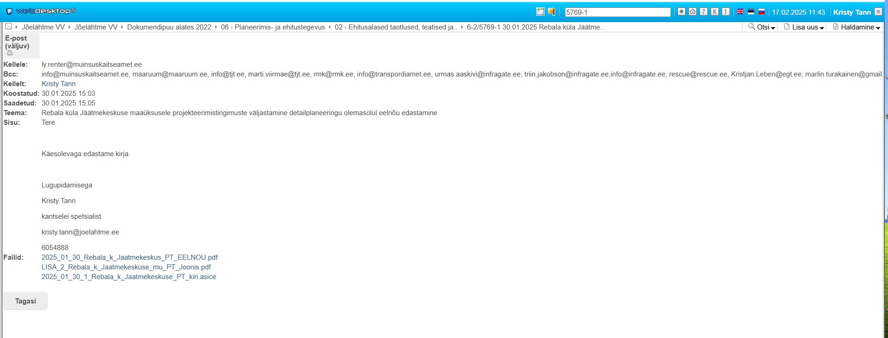Open 2025_01_30_Rebala_k_Jaatmekeskus_PT_EELNOU.pdf attachment

(129, 257)
